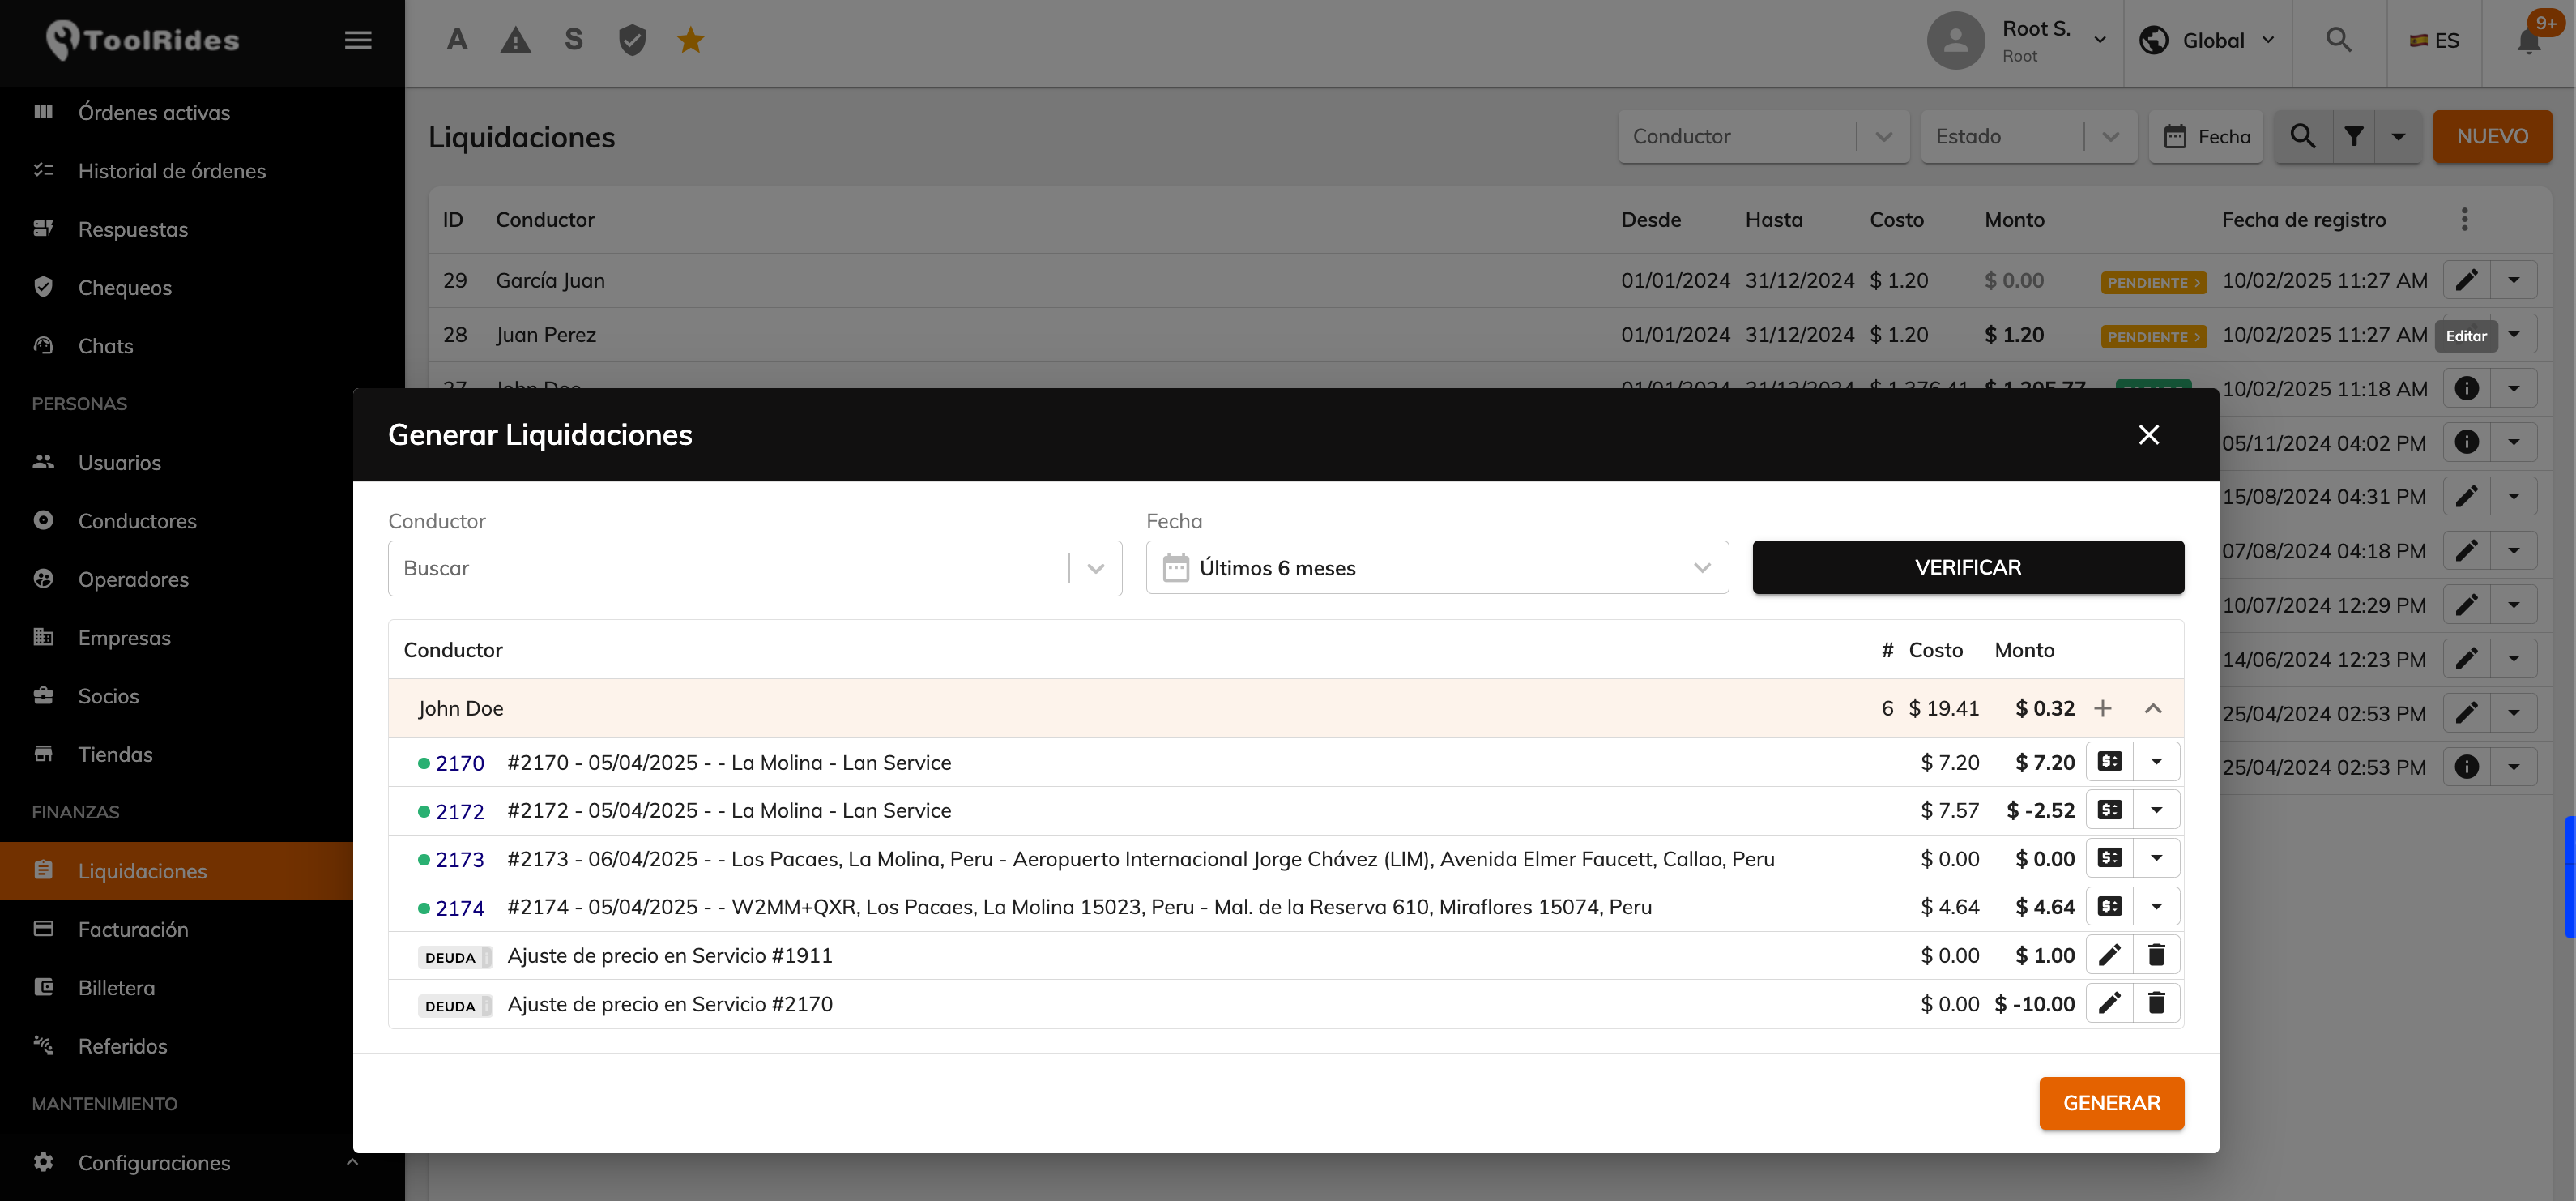Open the Root S. user menu
Screen dimensions: 2576x1201
pos(2018,40)
